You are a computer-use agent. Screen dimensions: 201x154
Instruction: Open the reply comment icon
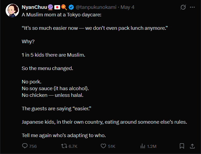(x=25, y=146)
